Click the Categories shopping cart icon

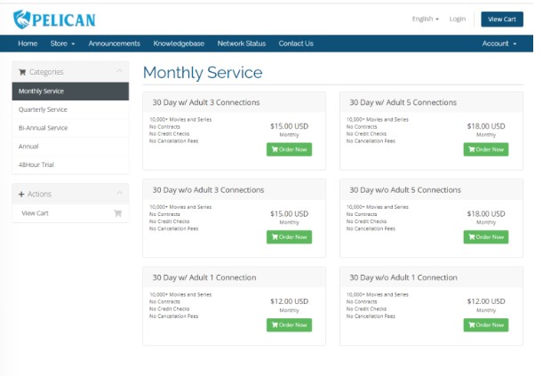pyautogui.click(x=22, y=72)
